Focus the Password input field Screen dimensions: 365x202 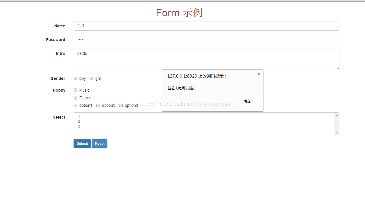tap(206, 40)
